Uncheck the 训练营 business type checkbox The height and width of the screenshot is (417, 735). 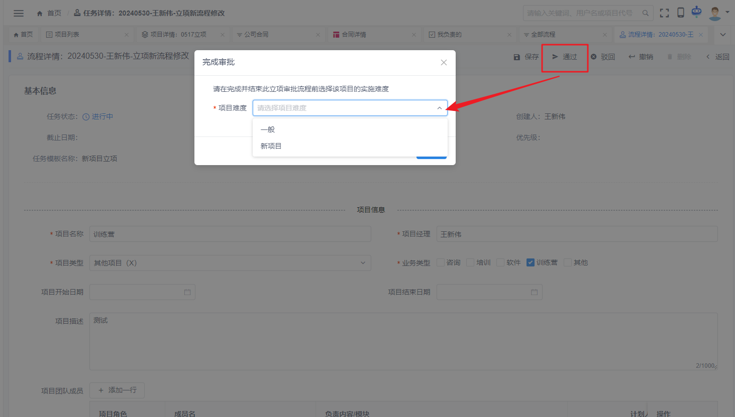531,262
